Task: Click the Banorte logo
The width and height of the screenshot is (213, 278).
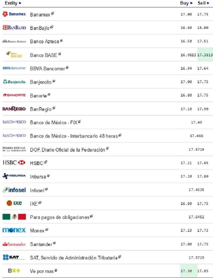Action: (14, 95)
